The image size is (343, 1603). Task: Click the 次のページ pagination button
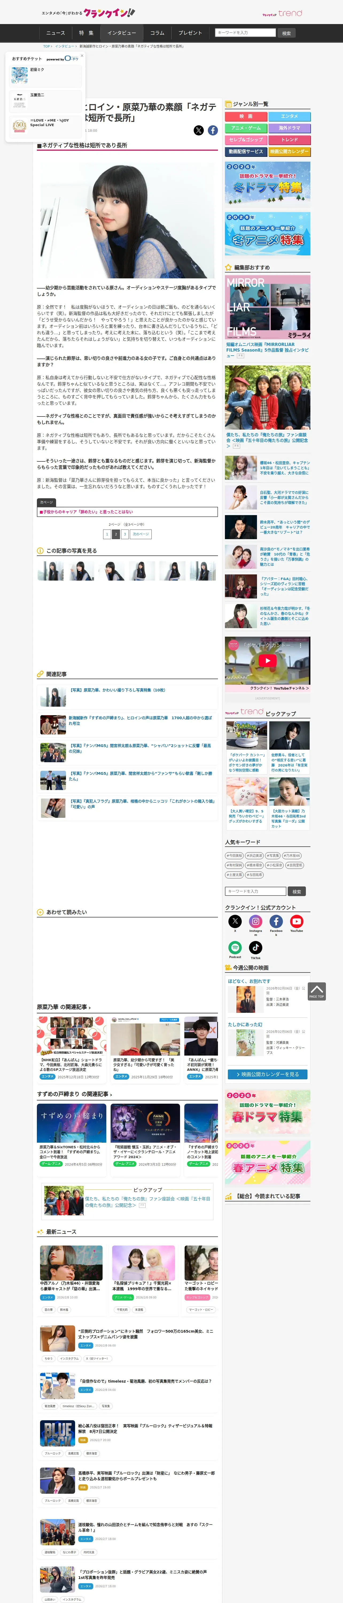pyautogui.click(x=141, y=535)
